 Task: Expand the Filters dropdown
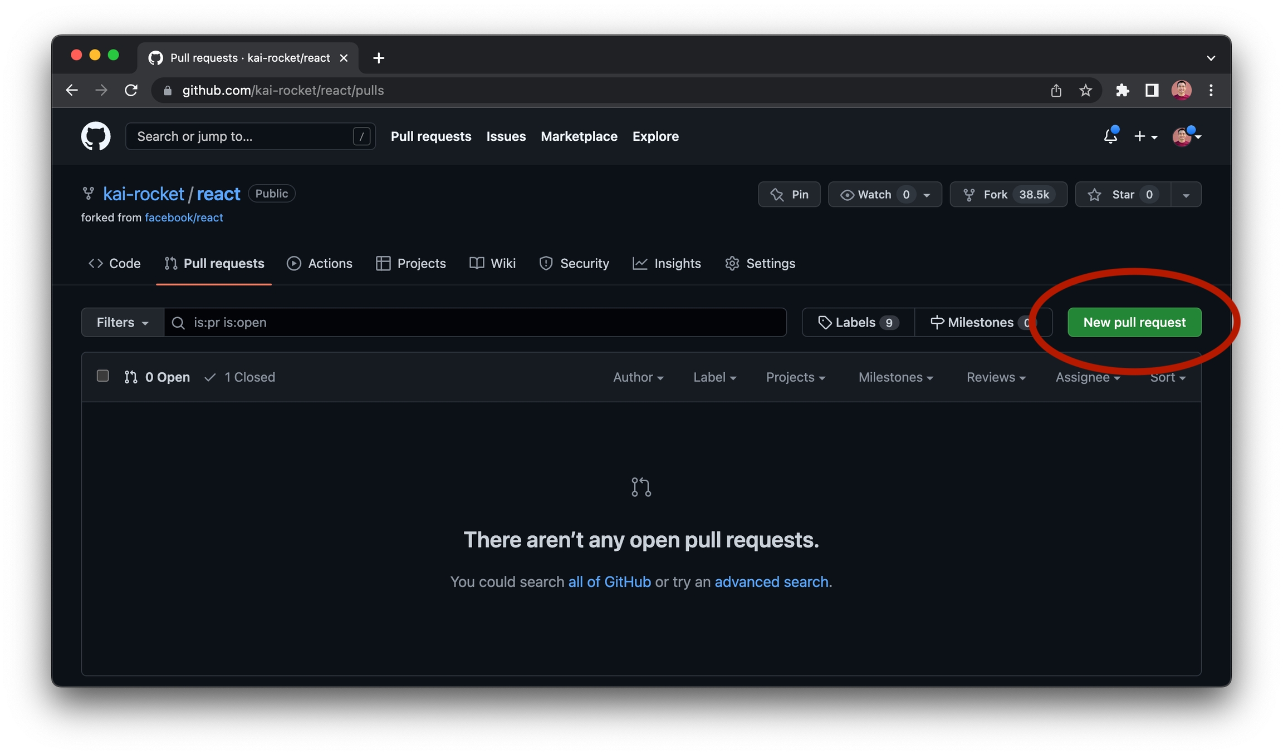coord(123,322)
